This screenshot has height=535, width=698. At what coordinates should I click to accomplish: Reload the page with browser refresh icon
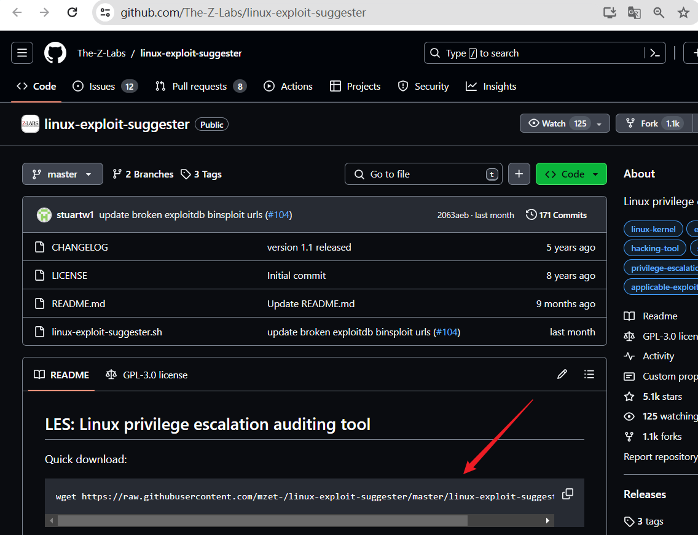click(72, 12)
